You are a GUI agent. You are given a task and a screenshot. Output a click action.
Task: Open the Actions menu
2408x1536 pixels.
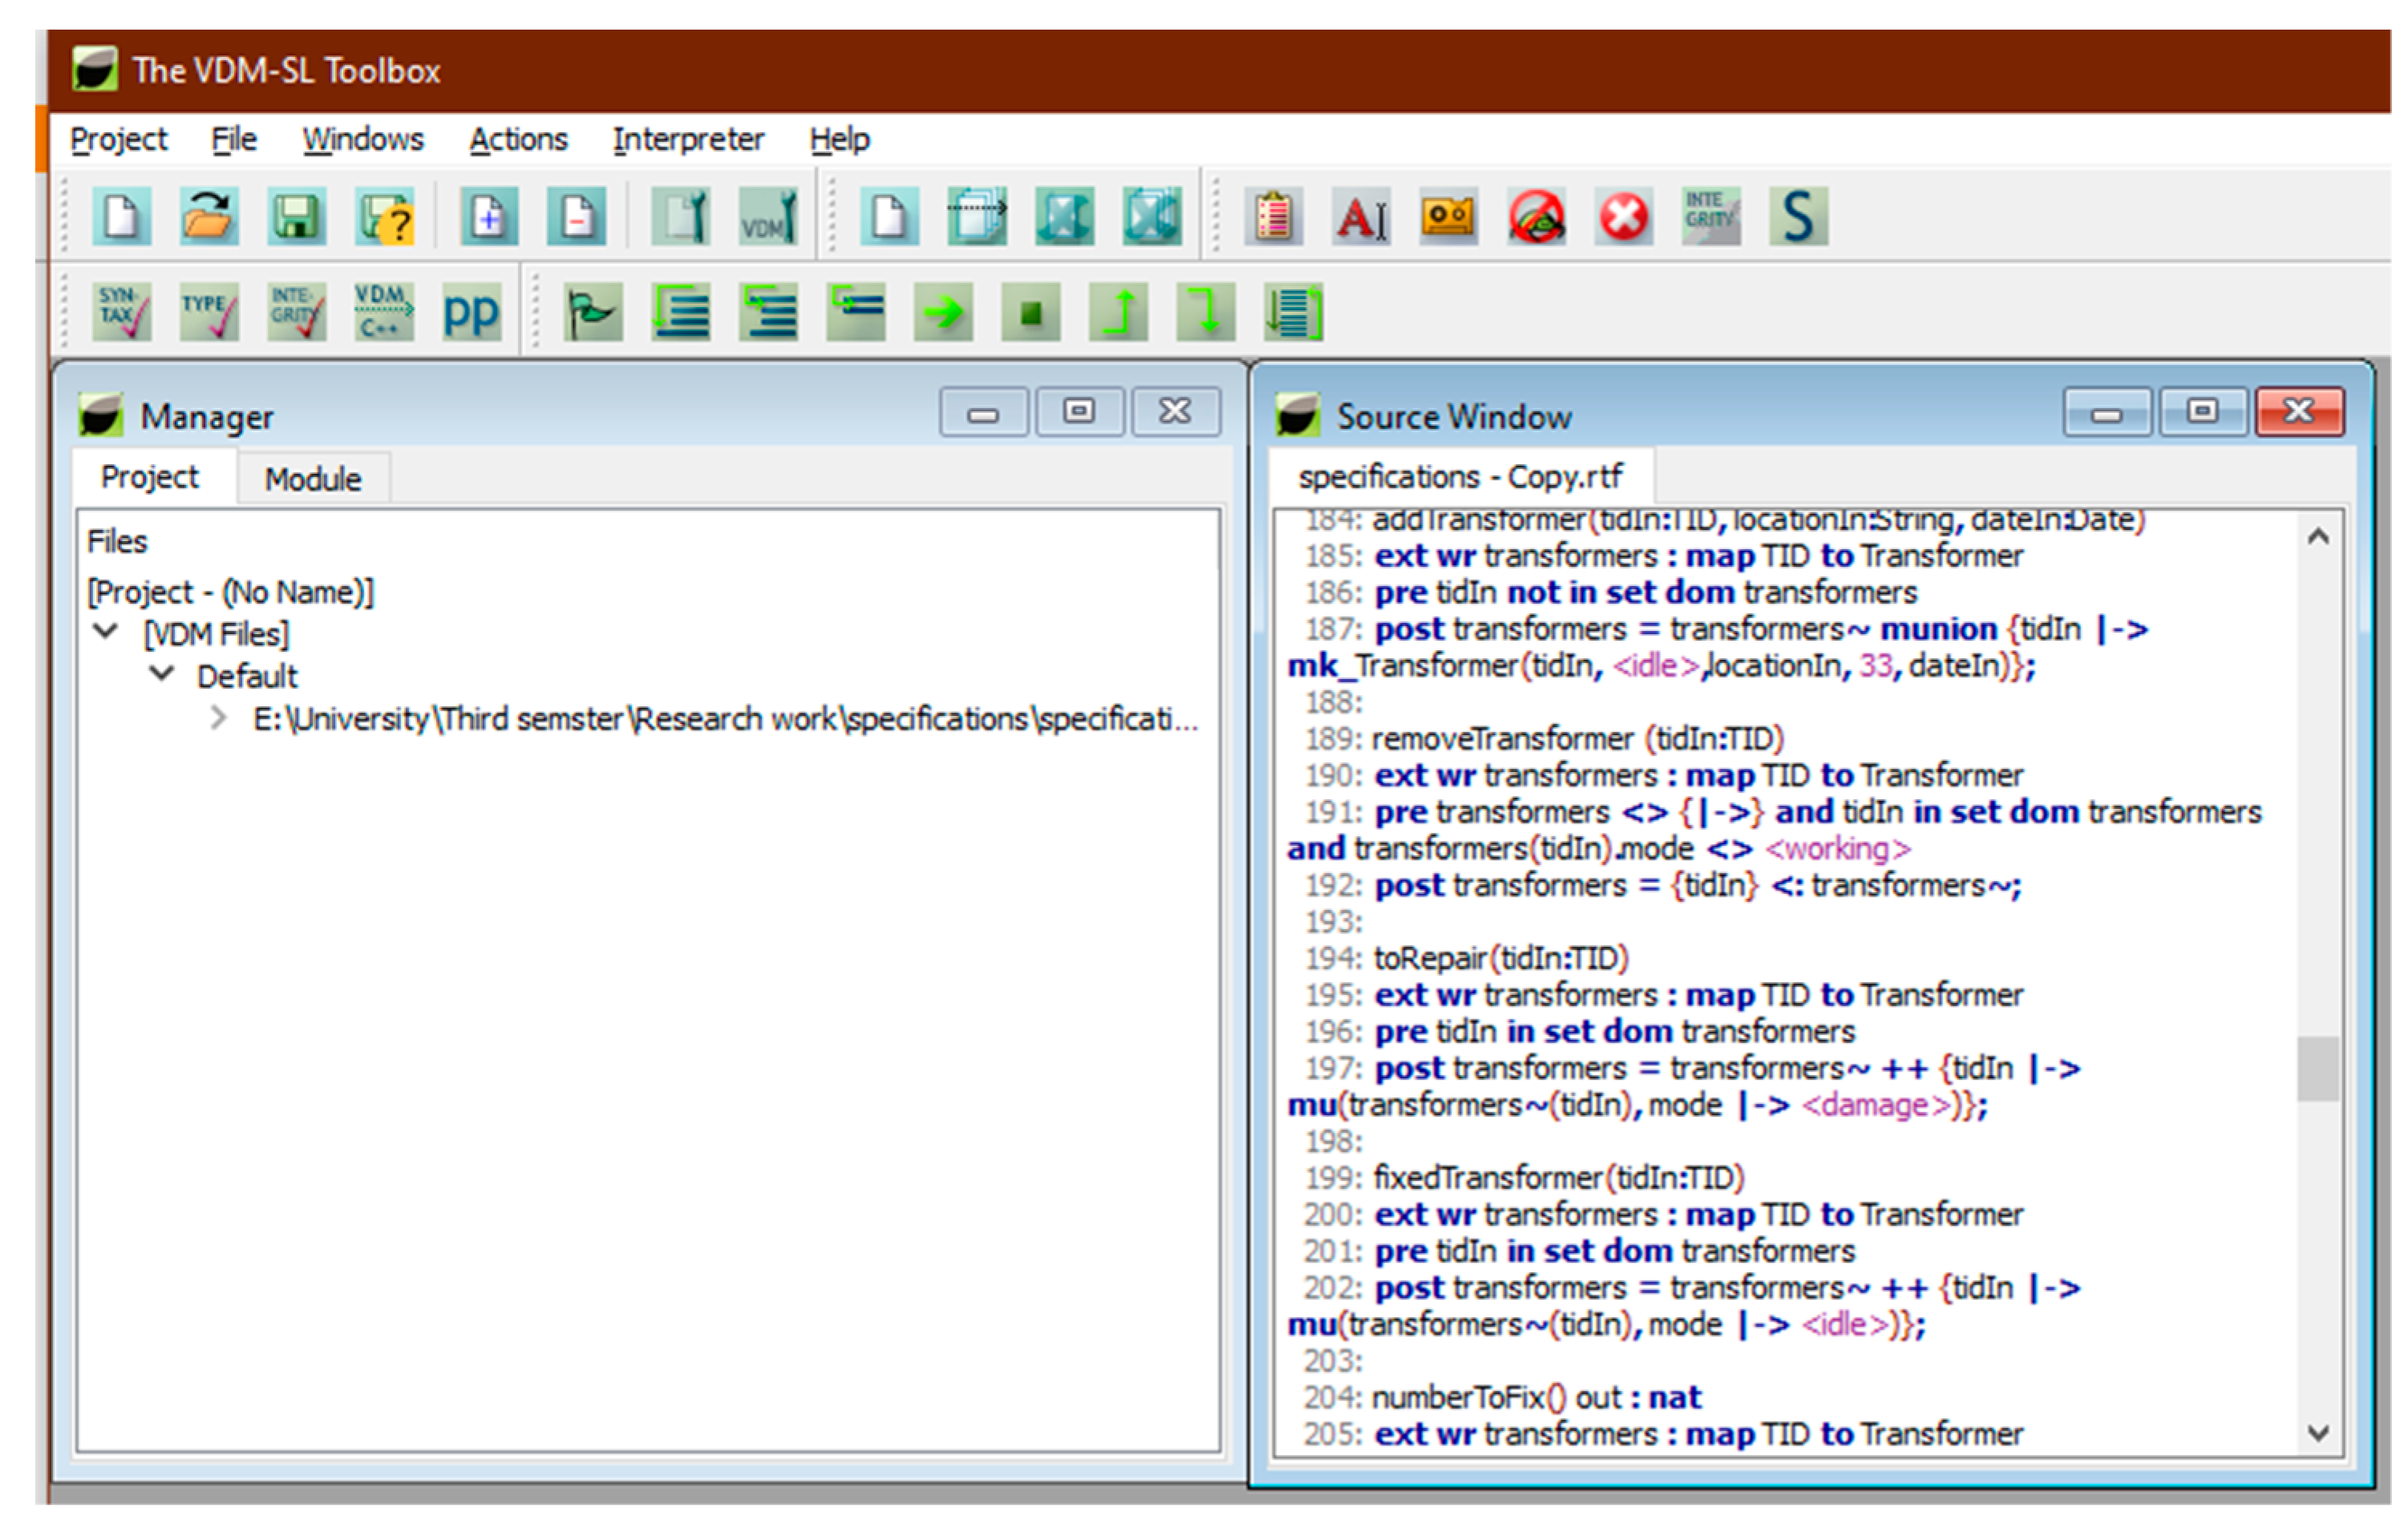coord(518,139)
